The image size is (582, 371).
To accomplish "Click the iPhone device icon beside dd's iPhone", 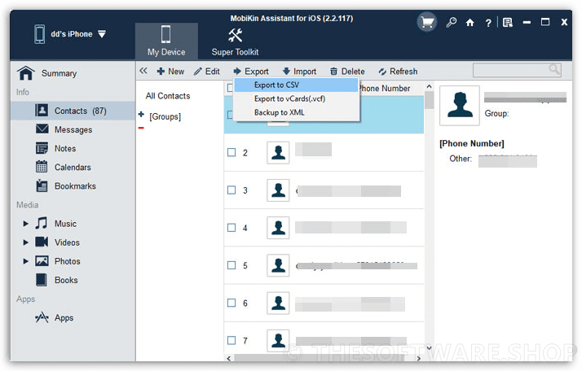I will [40, 34].
